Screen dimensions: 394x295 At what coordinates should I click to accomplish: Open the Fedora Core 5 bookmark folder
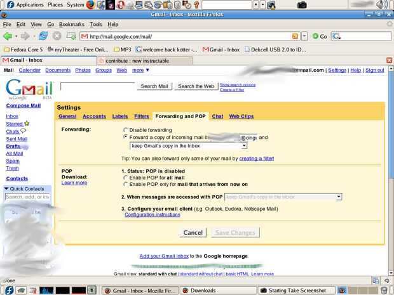click(24, 49)
